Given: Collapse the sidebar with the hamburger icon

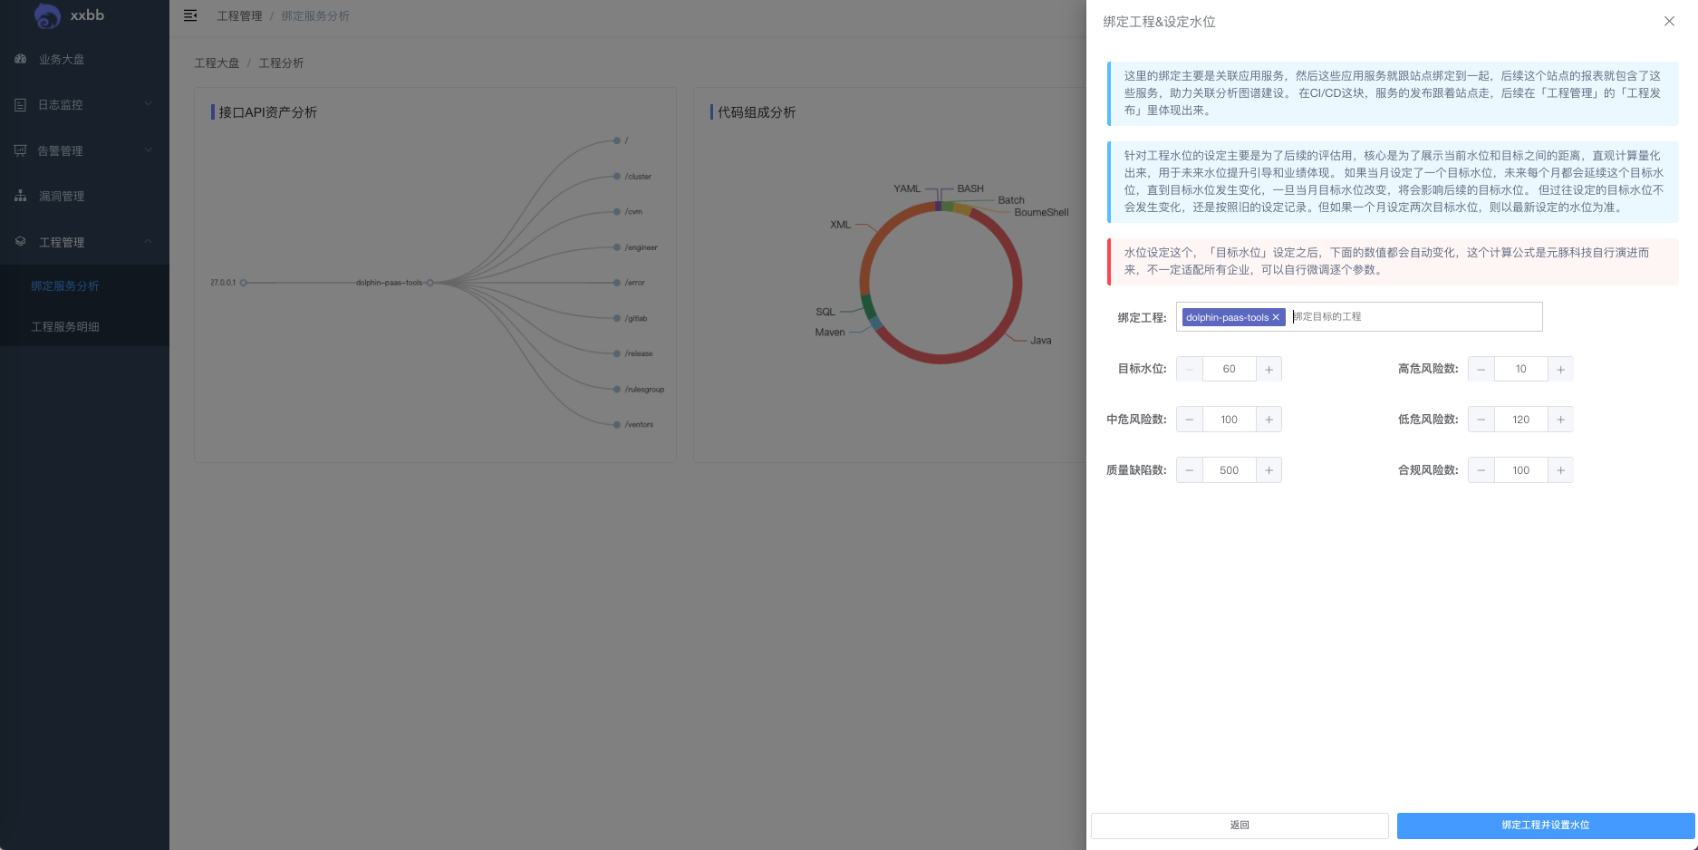Looking at the screenshot, I should point(190,15).
